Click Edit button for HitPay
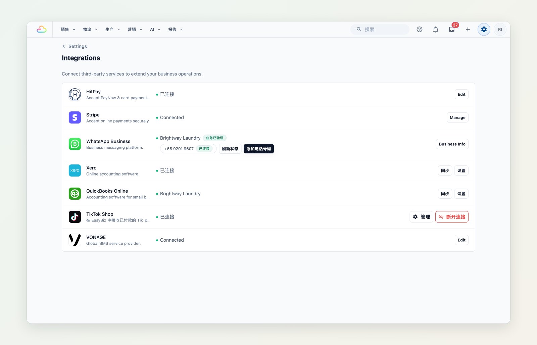The width and height of the screenshot is (537, 345). pyautogui.click(x=461, y=94)
